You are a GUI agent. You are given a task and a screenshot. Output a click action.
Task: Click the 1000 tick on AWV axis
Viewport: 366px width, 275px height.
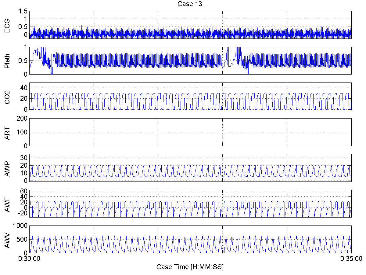pos(21,226)
